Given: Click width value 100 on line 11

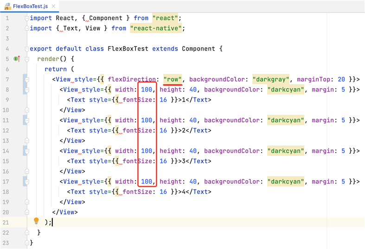Looking at the screenshot, I should coord(147,120).
